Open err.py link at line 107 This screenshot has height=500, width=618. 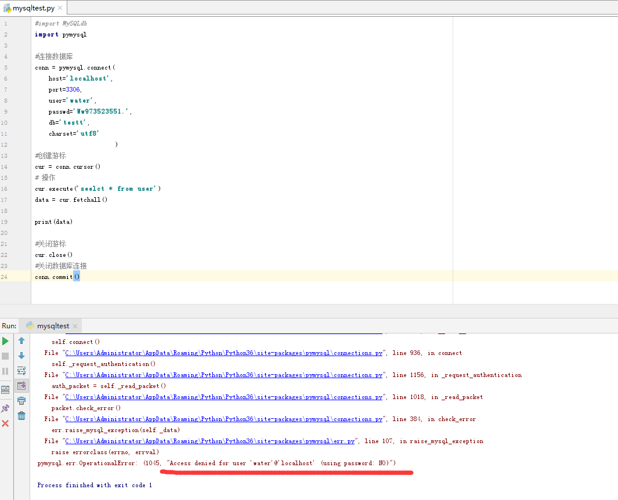tap(210, 441)
